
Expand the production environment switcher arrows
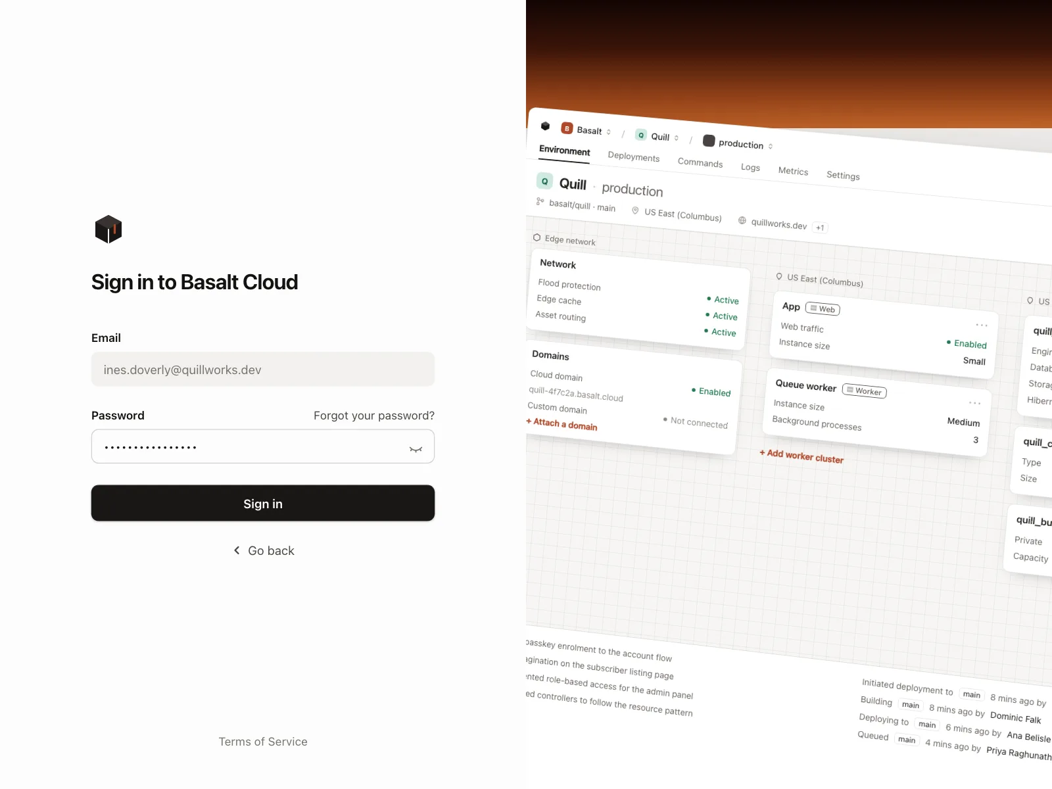pos(771,146)
